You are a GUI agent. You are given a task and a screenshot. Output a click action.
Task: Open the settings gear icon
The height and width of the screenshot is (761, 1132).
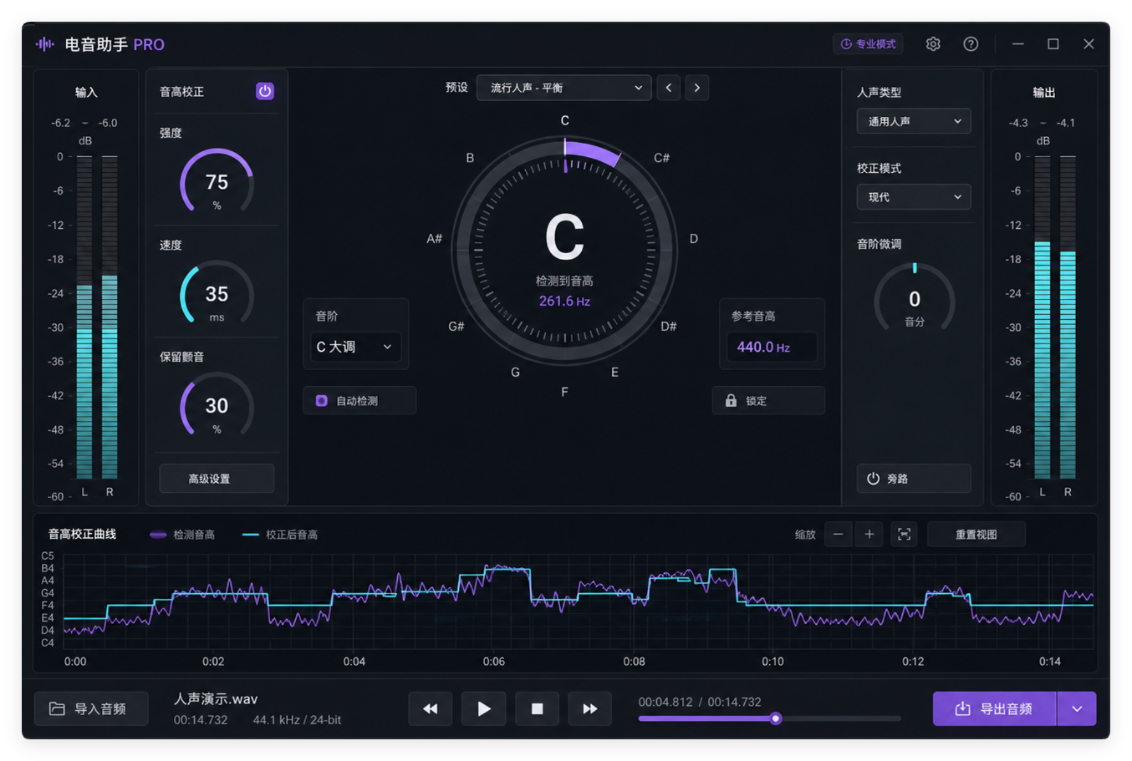click(x=933, y=44)
